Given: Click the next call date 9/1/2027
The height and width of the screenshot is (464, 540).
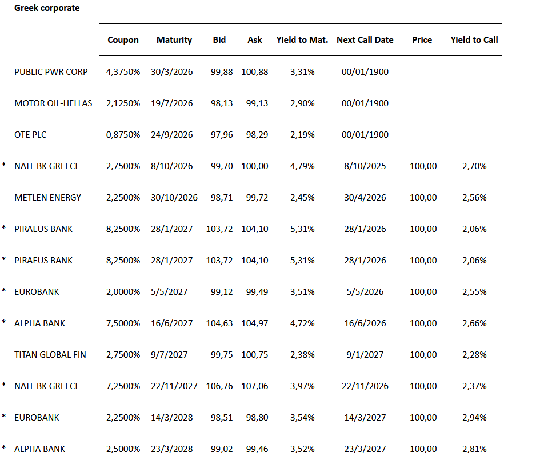Looking at the screenshot, I should click(x=365, y=355).
